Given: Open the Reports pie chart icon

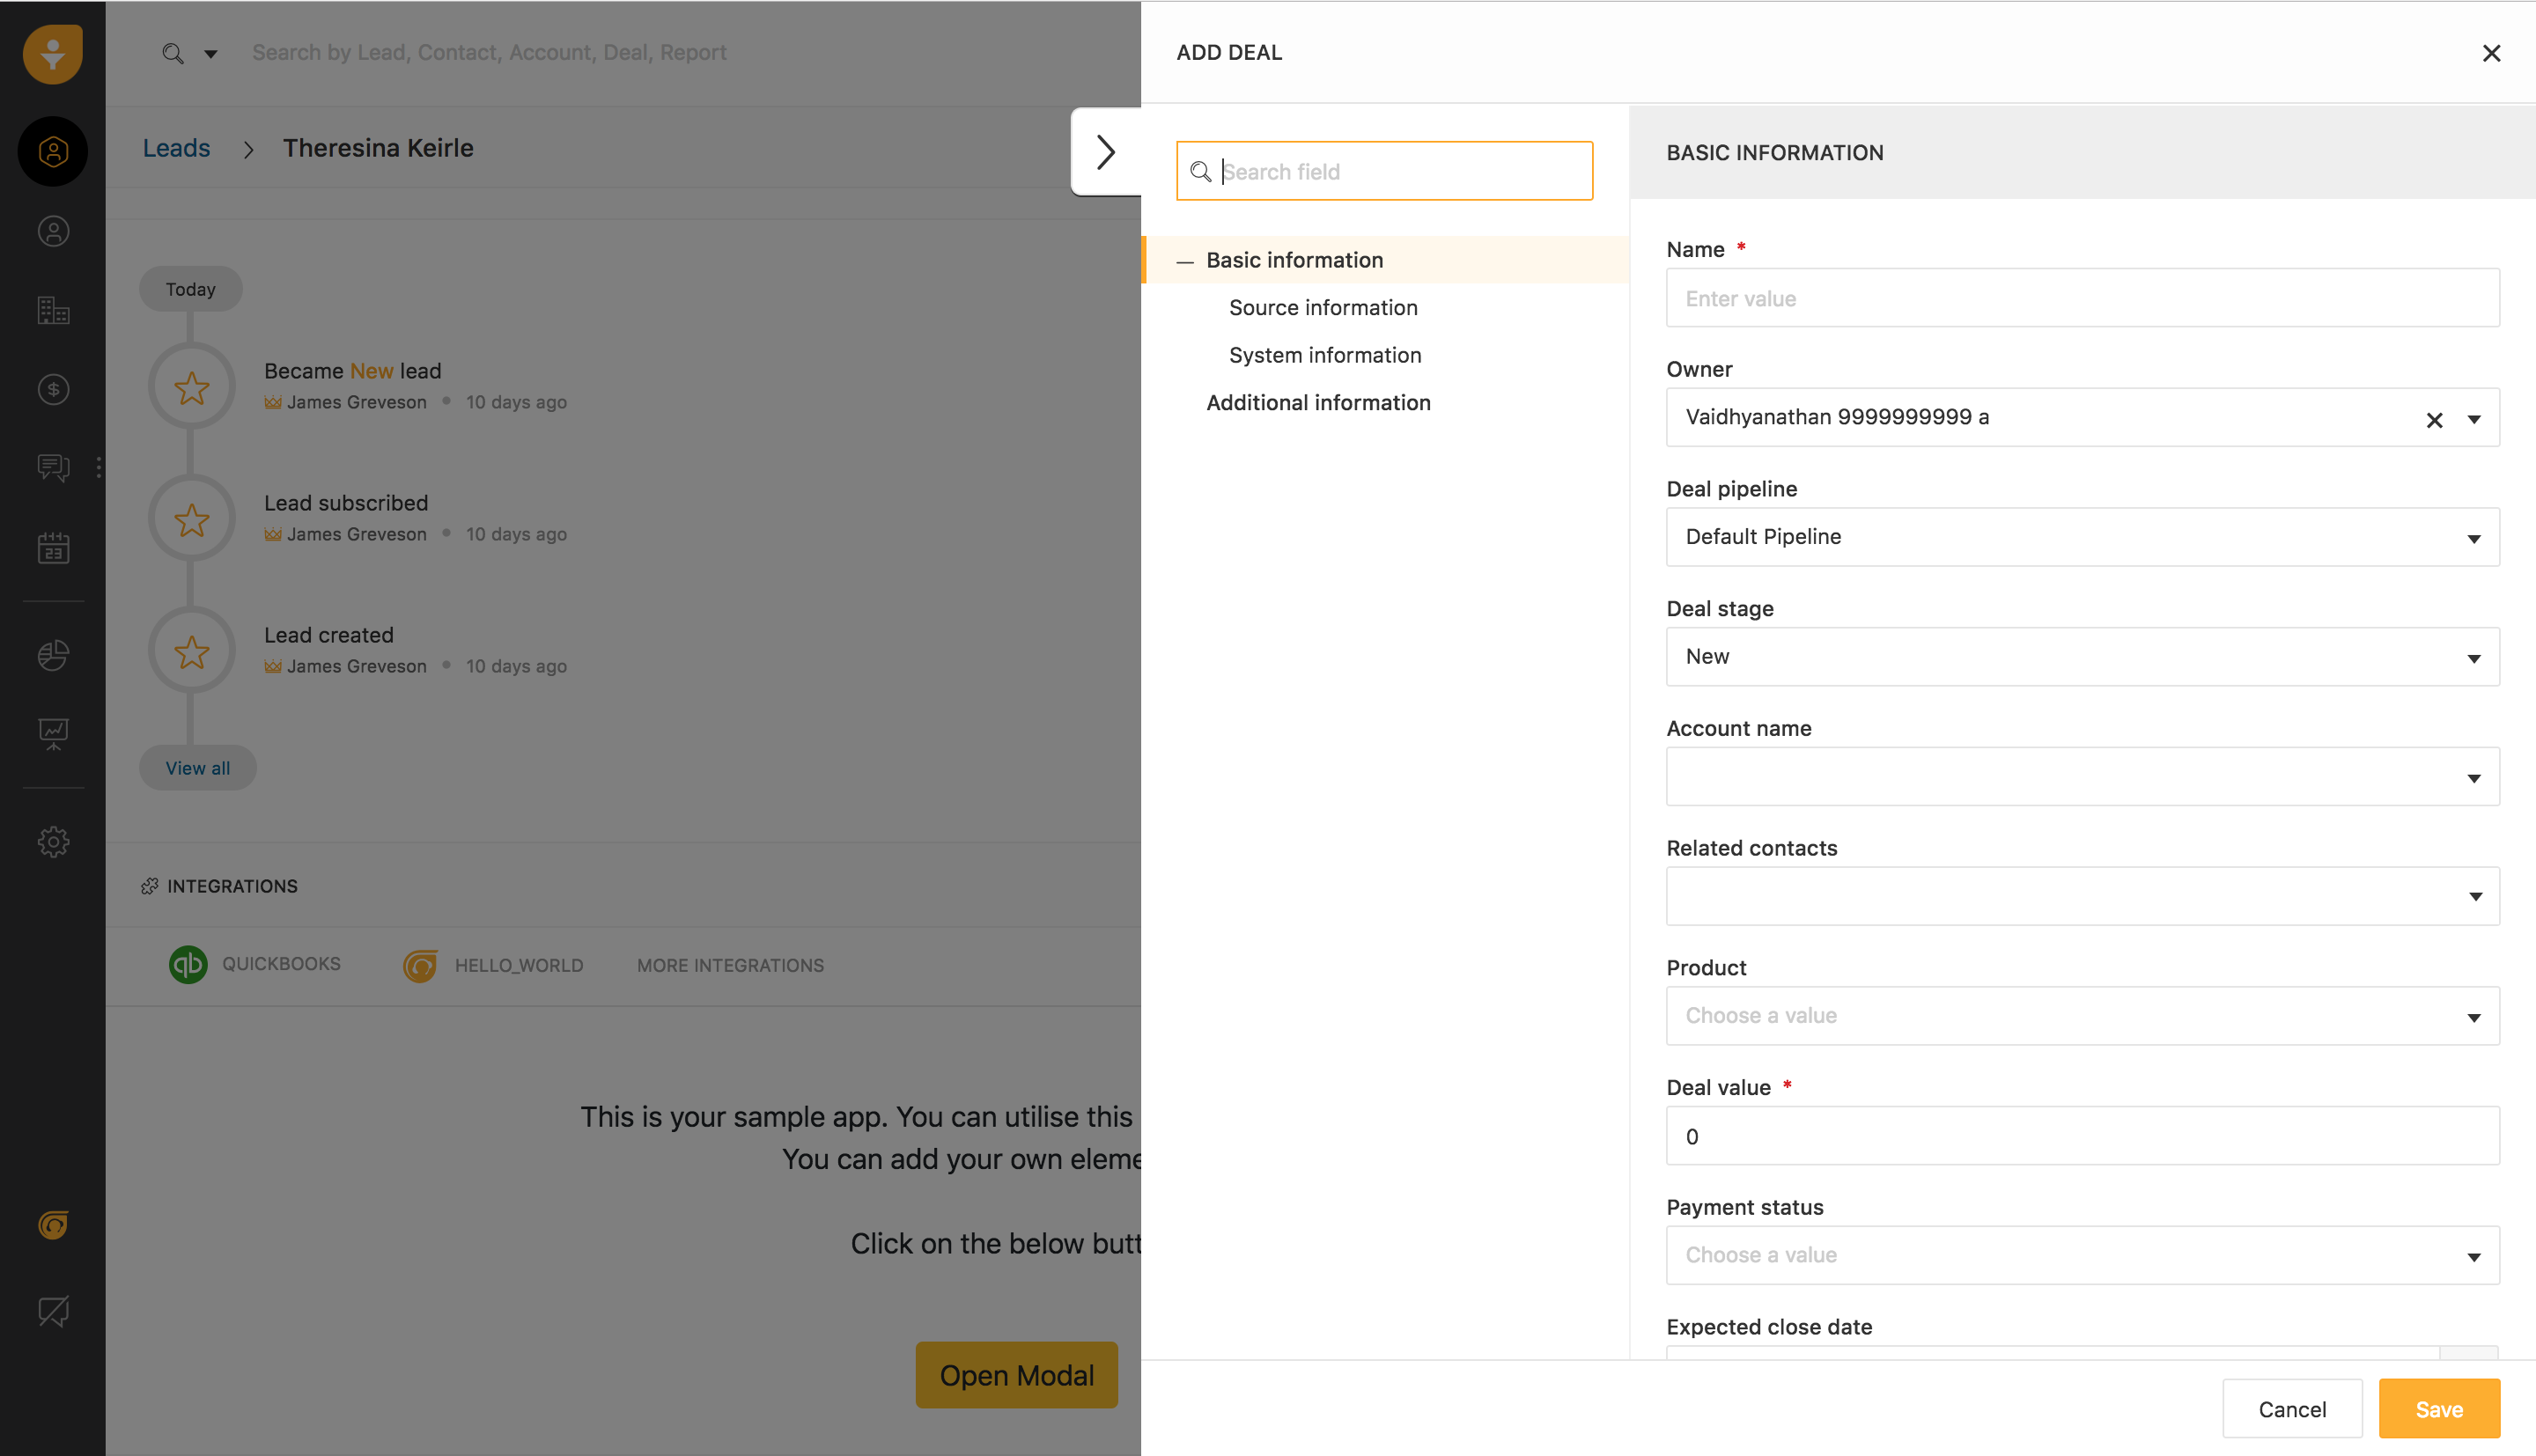Looking at the screenshot, I should click(x=53, y=655).
